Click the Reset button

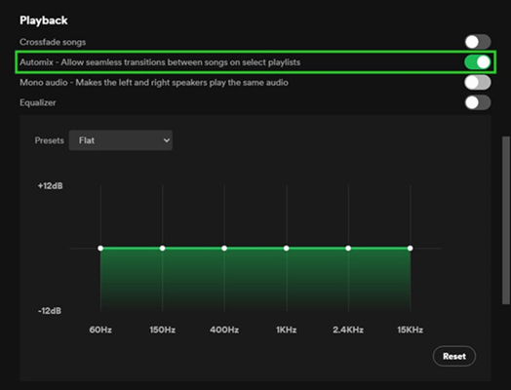(454, 356)
